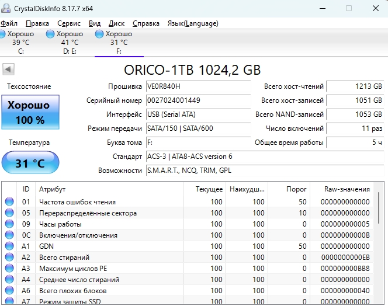Screen dimensions: 388x306
Task: Click the Прошивка firmware field VE0R840H
Action: pos(197,86)
